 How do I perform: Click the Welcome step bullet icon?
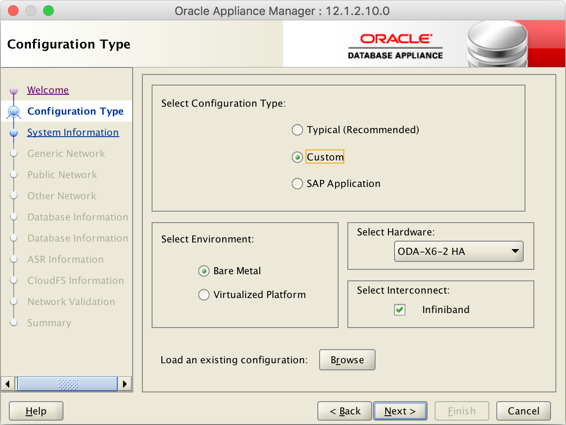point(14,90)
